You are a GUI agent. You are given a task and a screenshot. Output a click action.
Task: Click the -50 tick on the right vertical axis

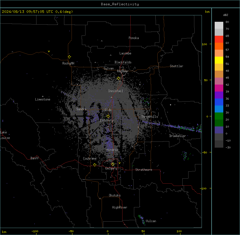click(x=204, y=152)
